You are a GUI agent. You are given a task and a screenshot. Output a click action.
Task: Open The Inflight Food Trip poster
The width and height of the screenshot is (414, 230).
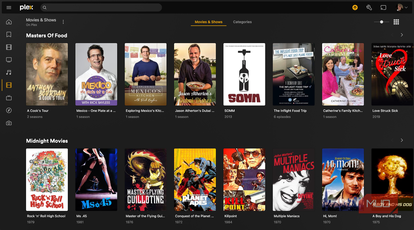(294, 74)
